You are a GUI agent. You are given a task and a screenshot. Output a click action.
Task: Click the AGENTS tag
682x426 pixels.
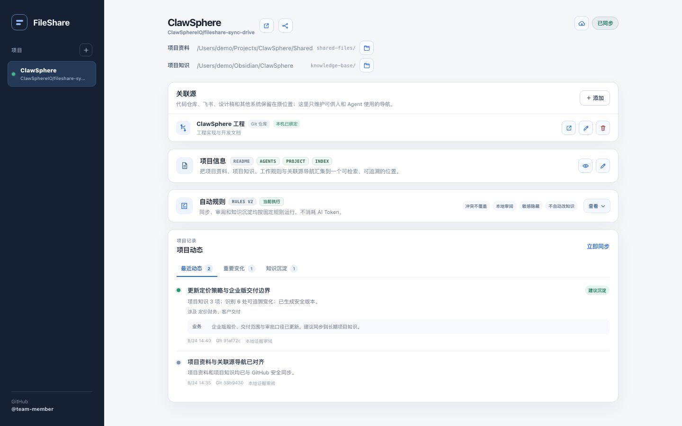(x=268, y=161)
